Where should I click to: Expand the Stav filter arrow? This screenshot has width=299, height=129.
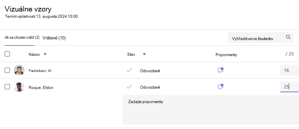144,54
